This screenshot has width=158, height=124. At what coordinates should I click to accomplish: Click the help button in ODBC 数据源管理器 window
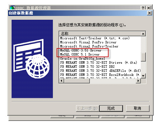(143, 8)
